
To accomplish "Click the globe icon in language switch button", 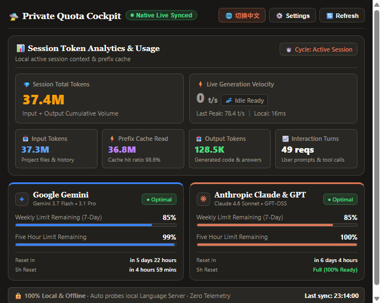I will [x=229, y=16].
